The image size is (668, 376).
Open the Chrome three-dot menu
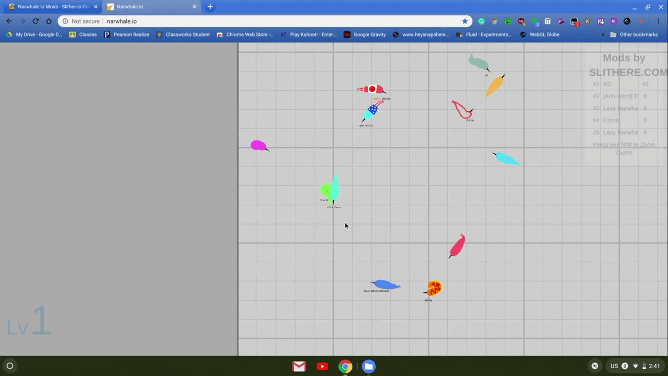click(659, 21)
